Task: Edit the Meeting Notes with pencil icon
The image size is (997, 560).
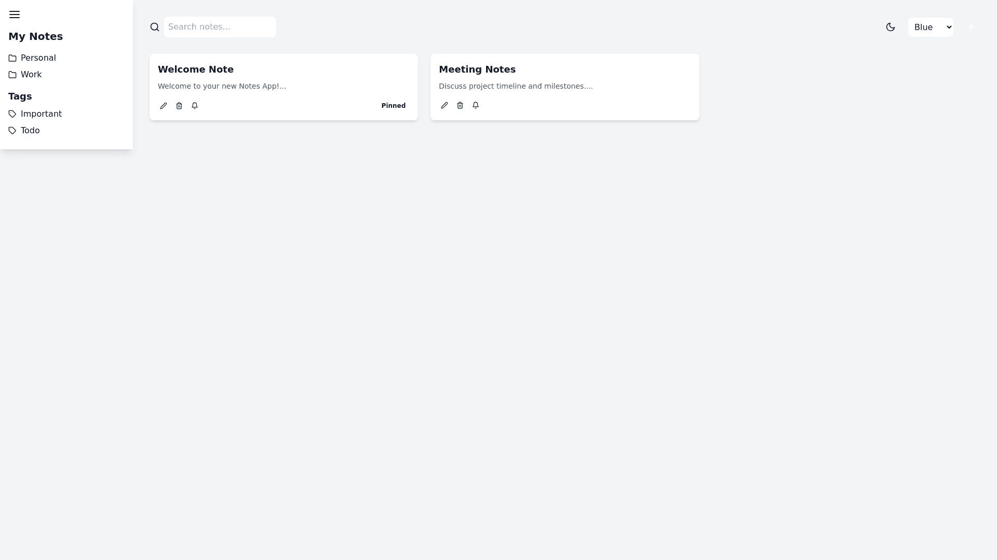Action: (444, 105)
